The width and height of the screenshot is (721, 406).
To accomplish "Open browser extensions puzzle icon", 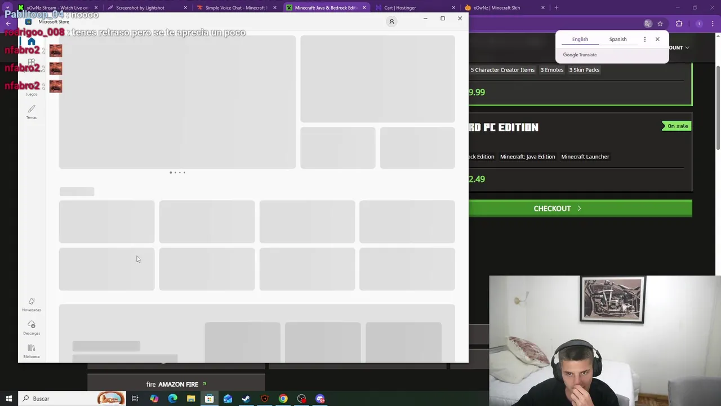I will tap(679, 24).
